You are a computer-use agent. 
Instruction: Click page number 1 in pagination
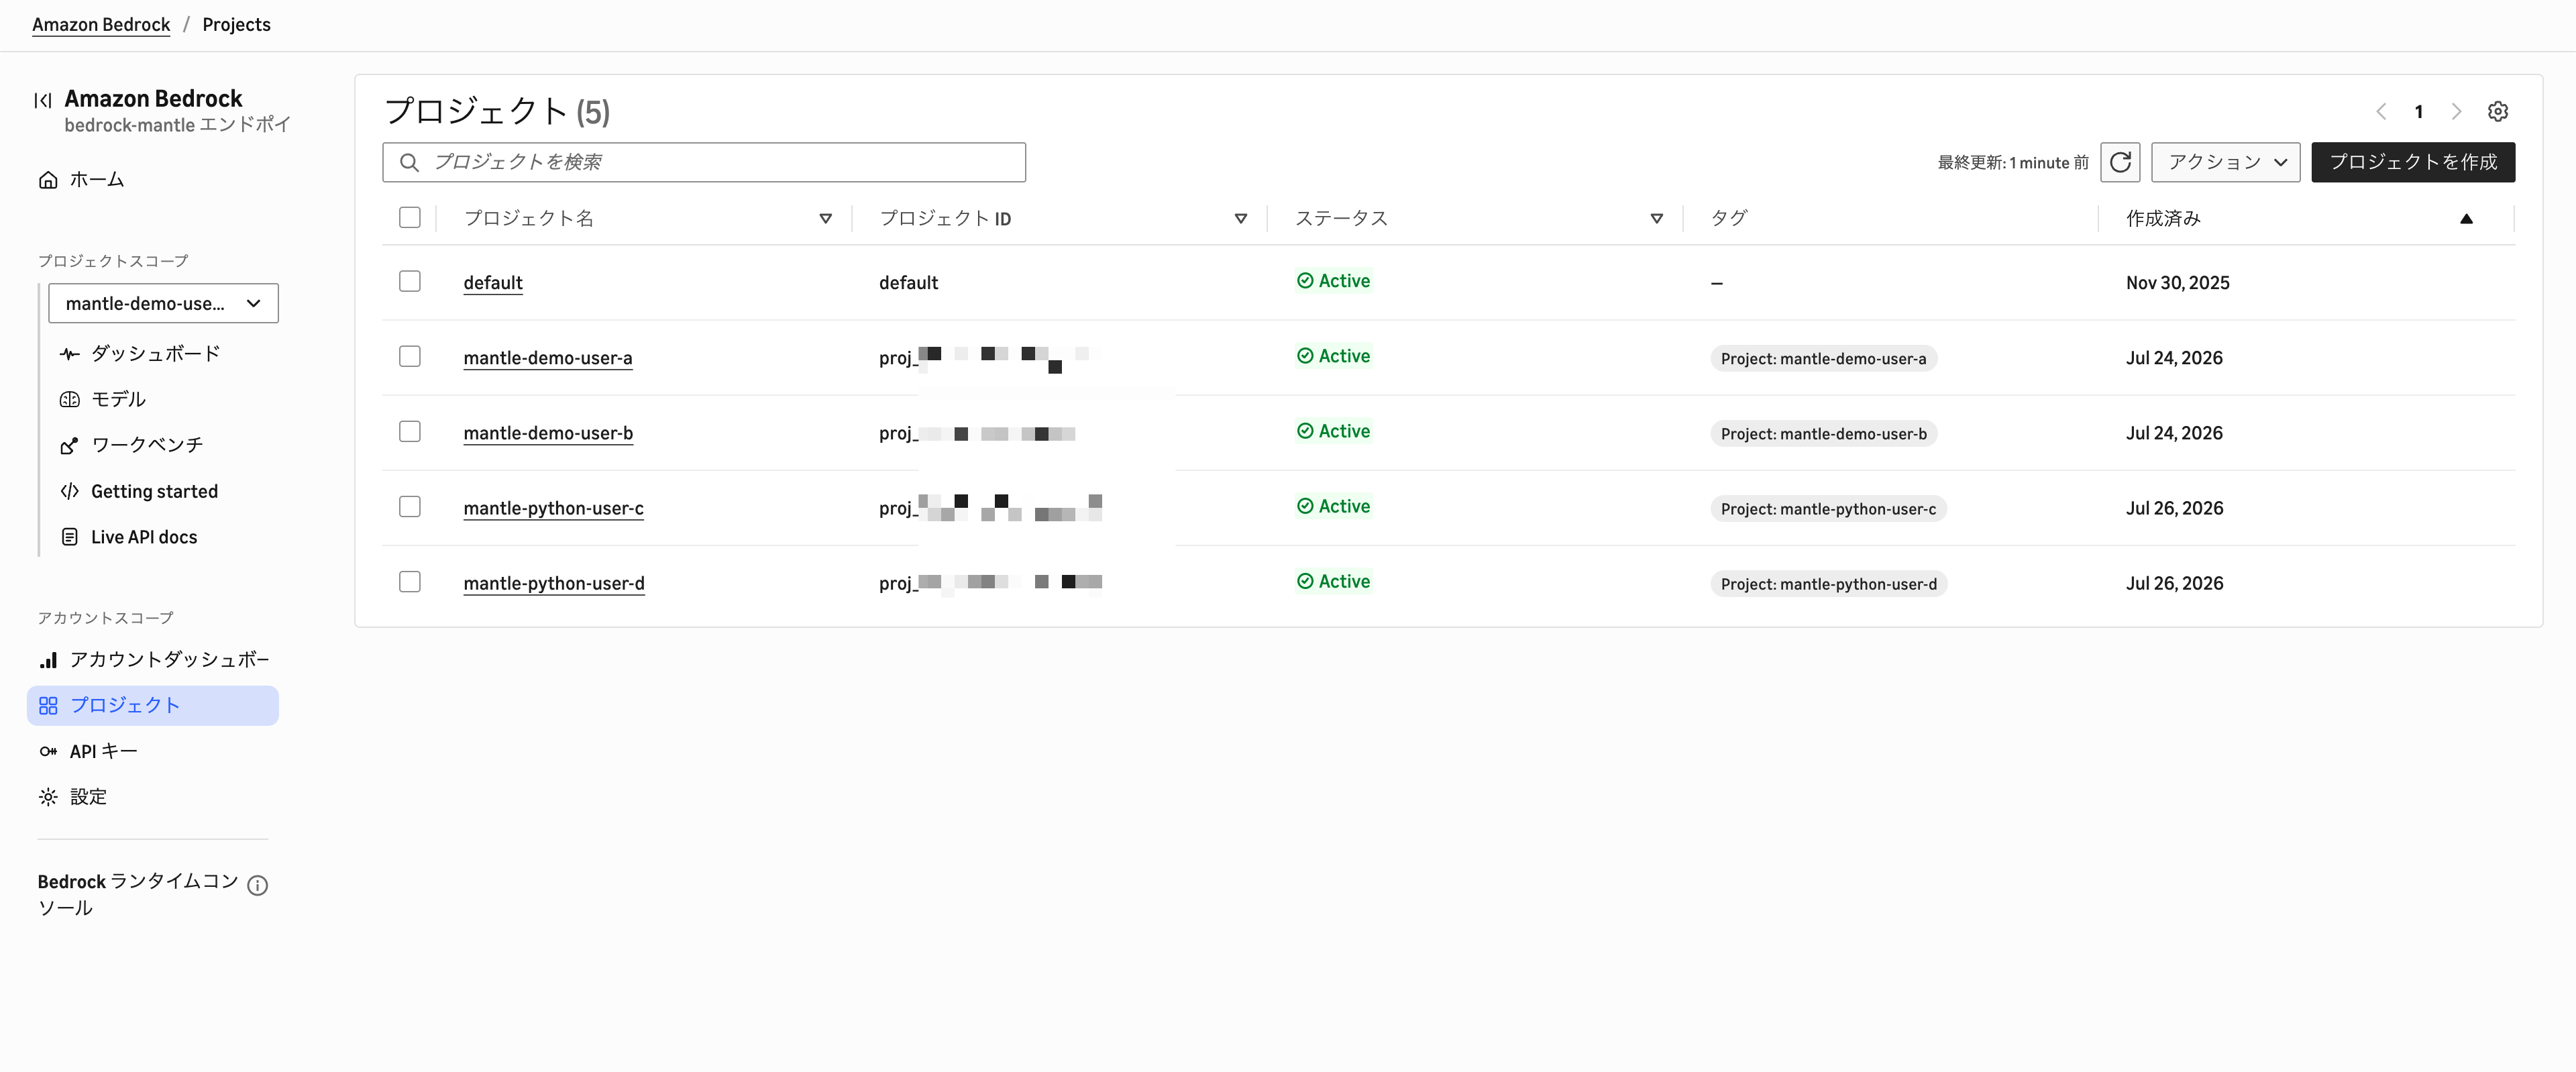click(2418, 112)
